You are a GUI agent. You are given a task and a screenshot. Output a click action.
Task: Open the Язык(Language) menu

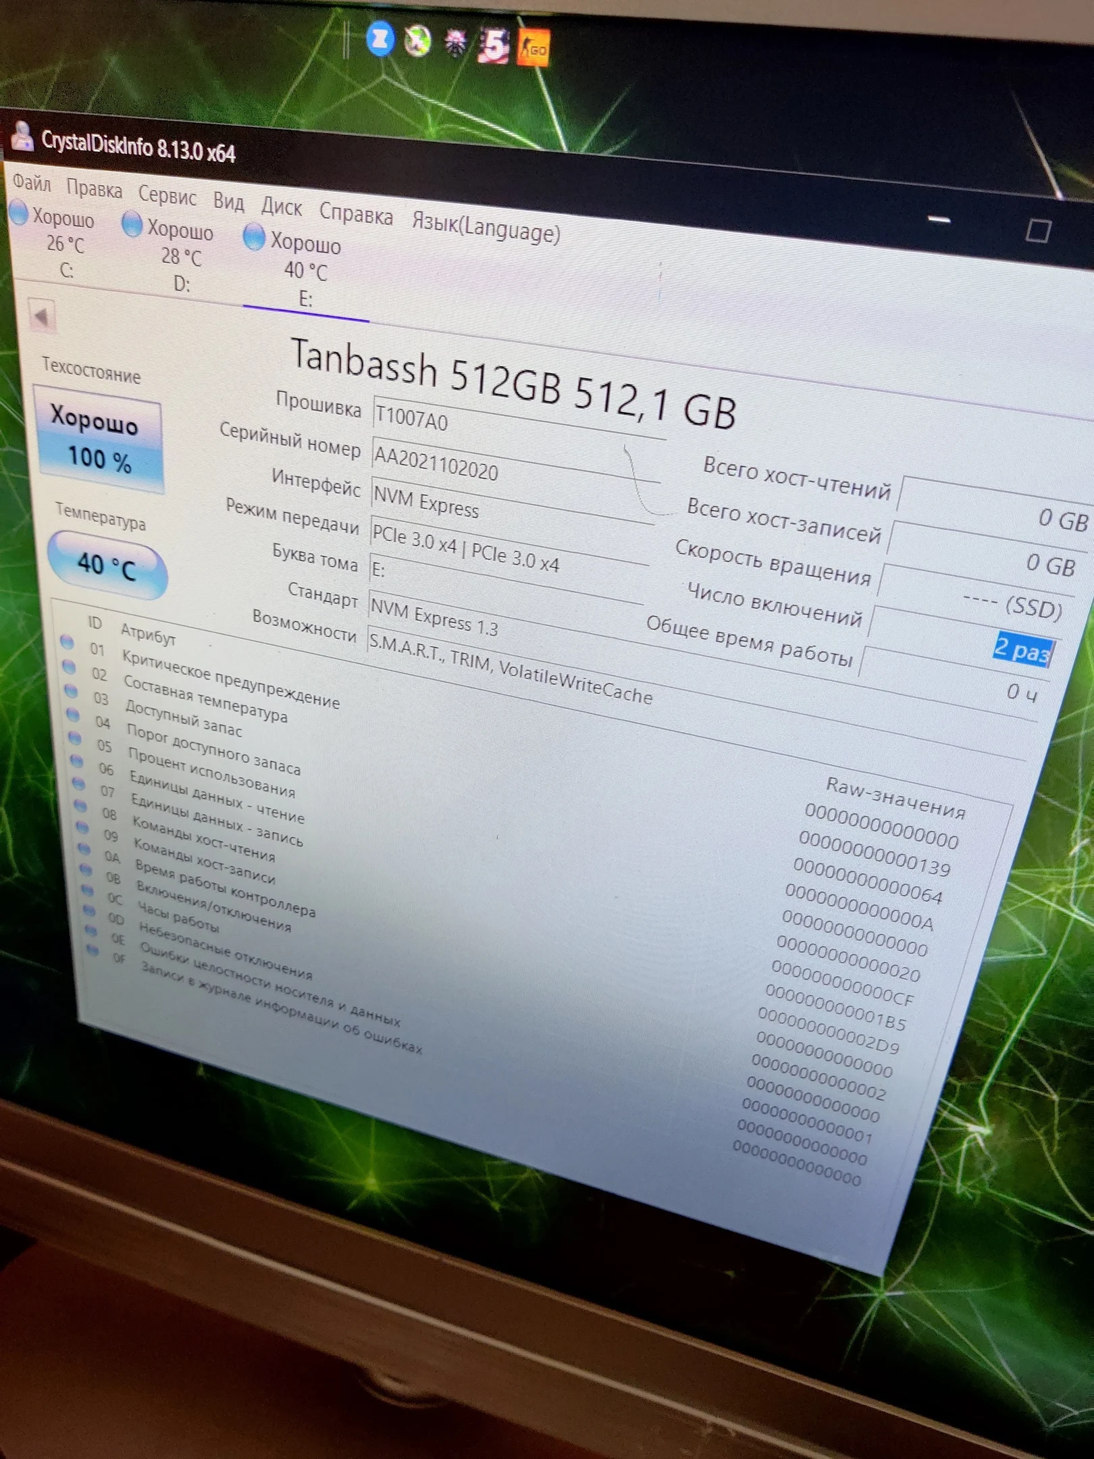tap(486, 228)
